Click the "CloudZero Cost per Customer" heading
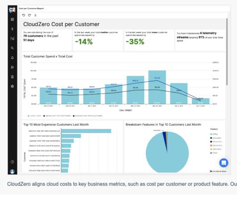 click(61, 24)
